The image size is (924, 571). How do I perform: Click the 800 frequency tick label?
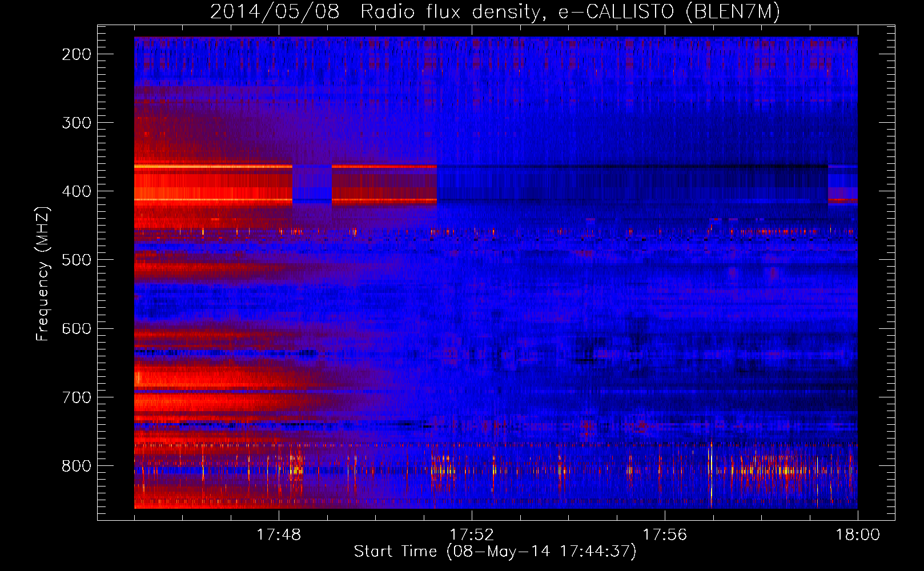[x=77, y=466]
